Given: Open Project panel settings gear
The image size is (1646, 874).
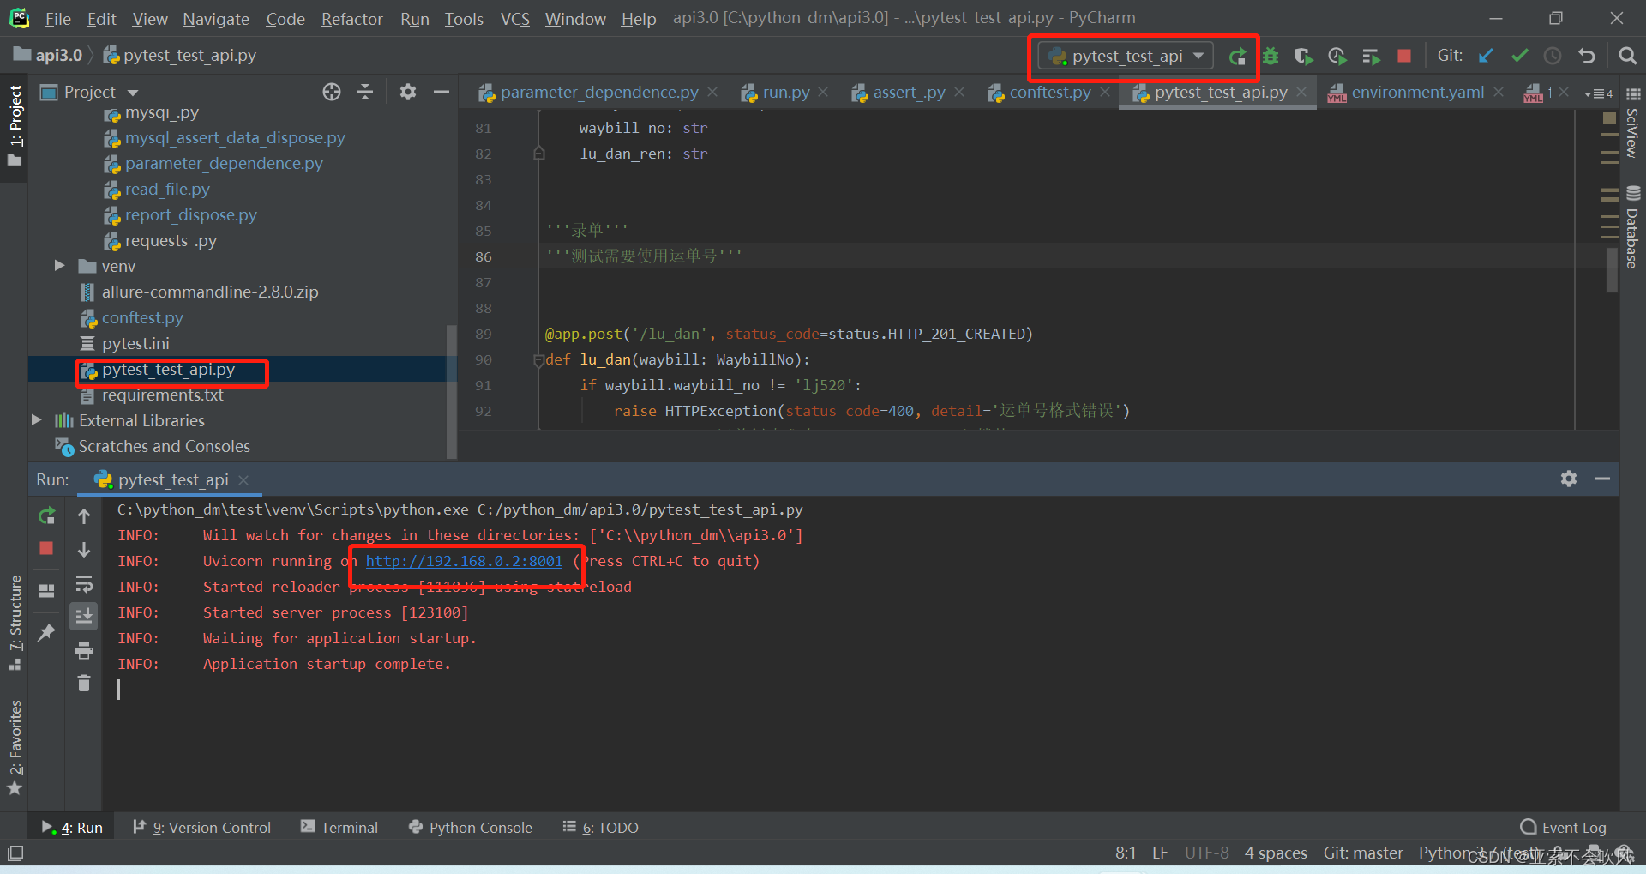Looking at the screenshot, I should tap(408, 92).
